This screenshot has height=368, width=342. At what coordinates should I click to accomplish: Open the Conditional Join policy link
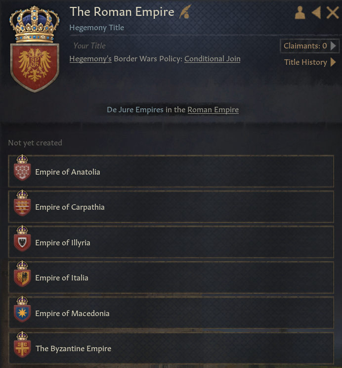[213, 59]
